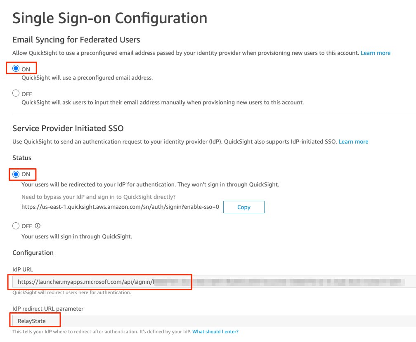Screen dimensions: 416x342
Task: Click the 'IdP redirect URL parameter' label
Action: pos(48,309)
